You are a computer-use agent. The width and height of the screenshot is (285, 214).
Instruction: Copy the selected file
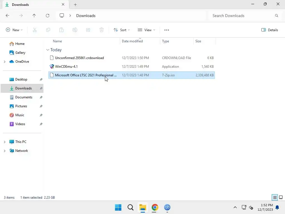point(48,30)
